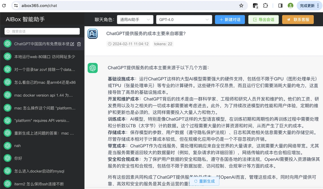
Task: Click the question text ChatGPT提供服务的成本主要来自哪里?
Action: tap(146, 34)
